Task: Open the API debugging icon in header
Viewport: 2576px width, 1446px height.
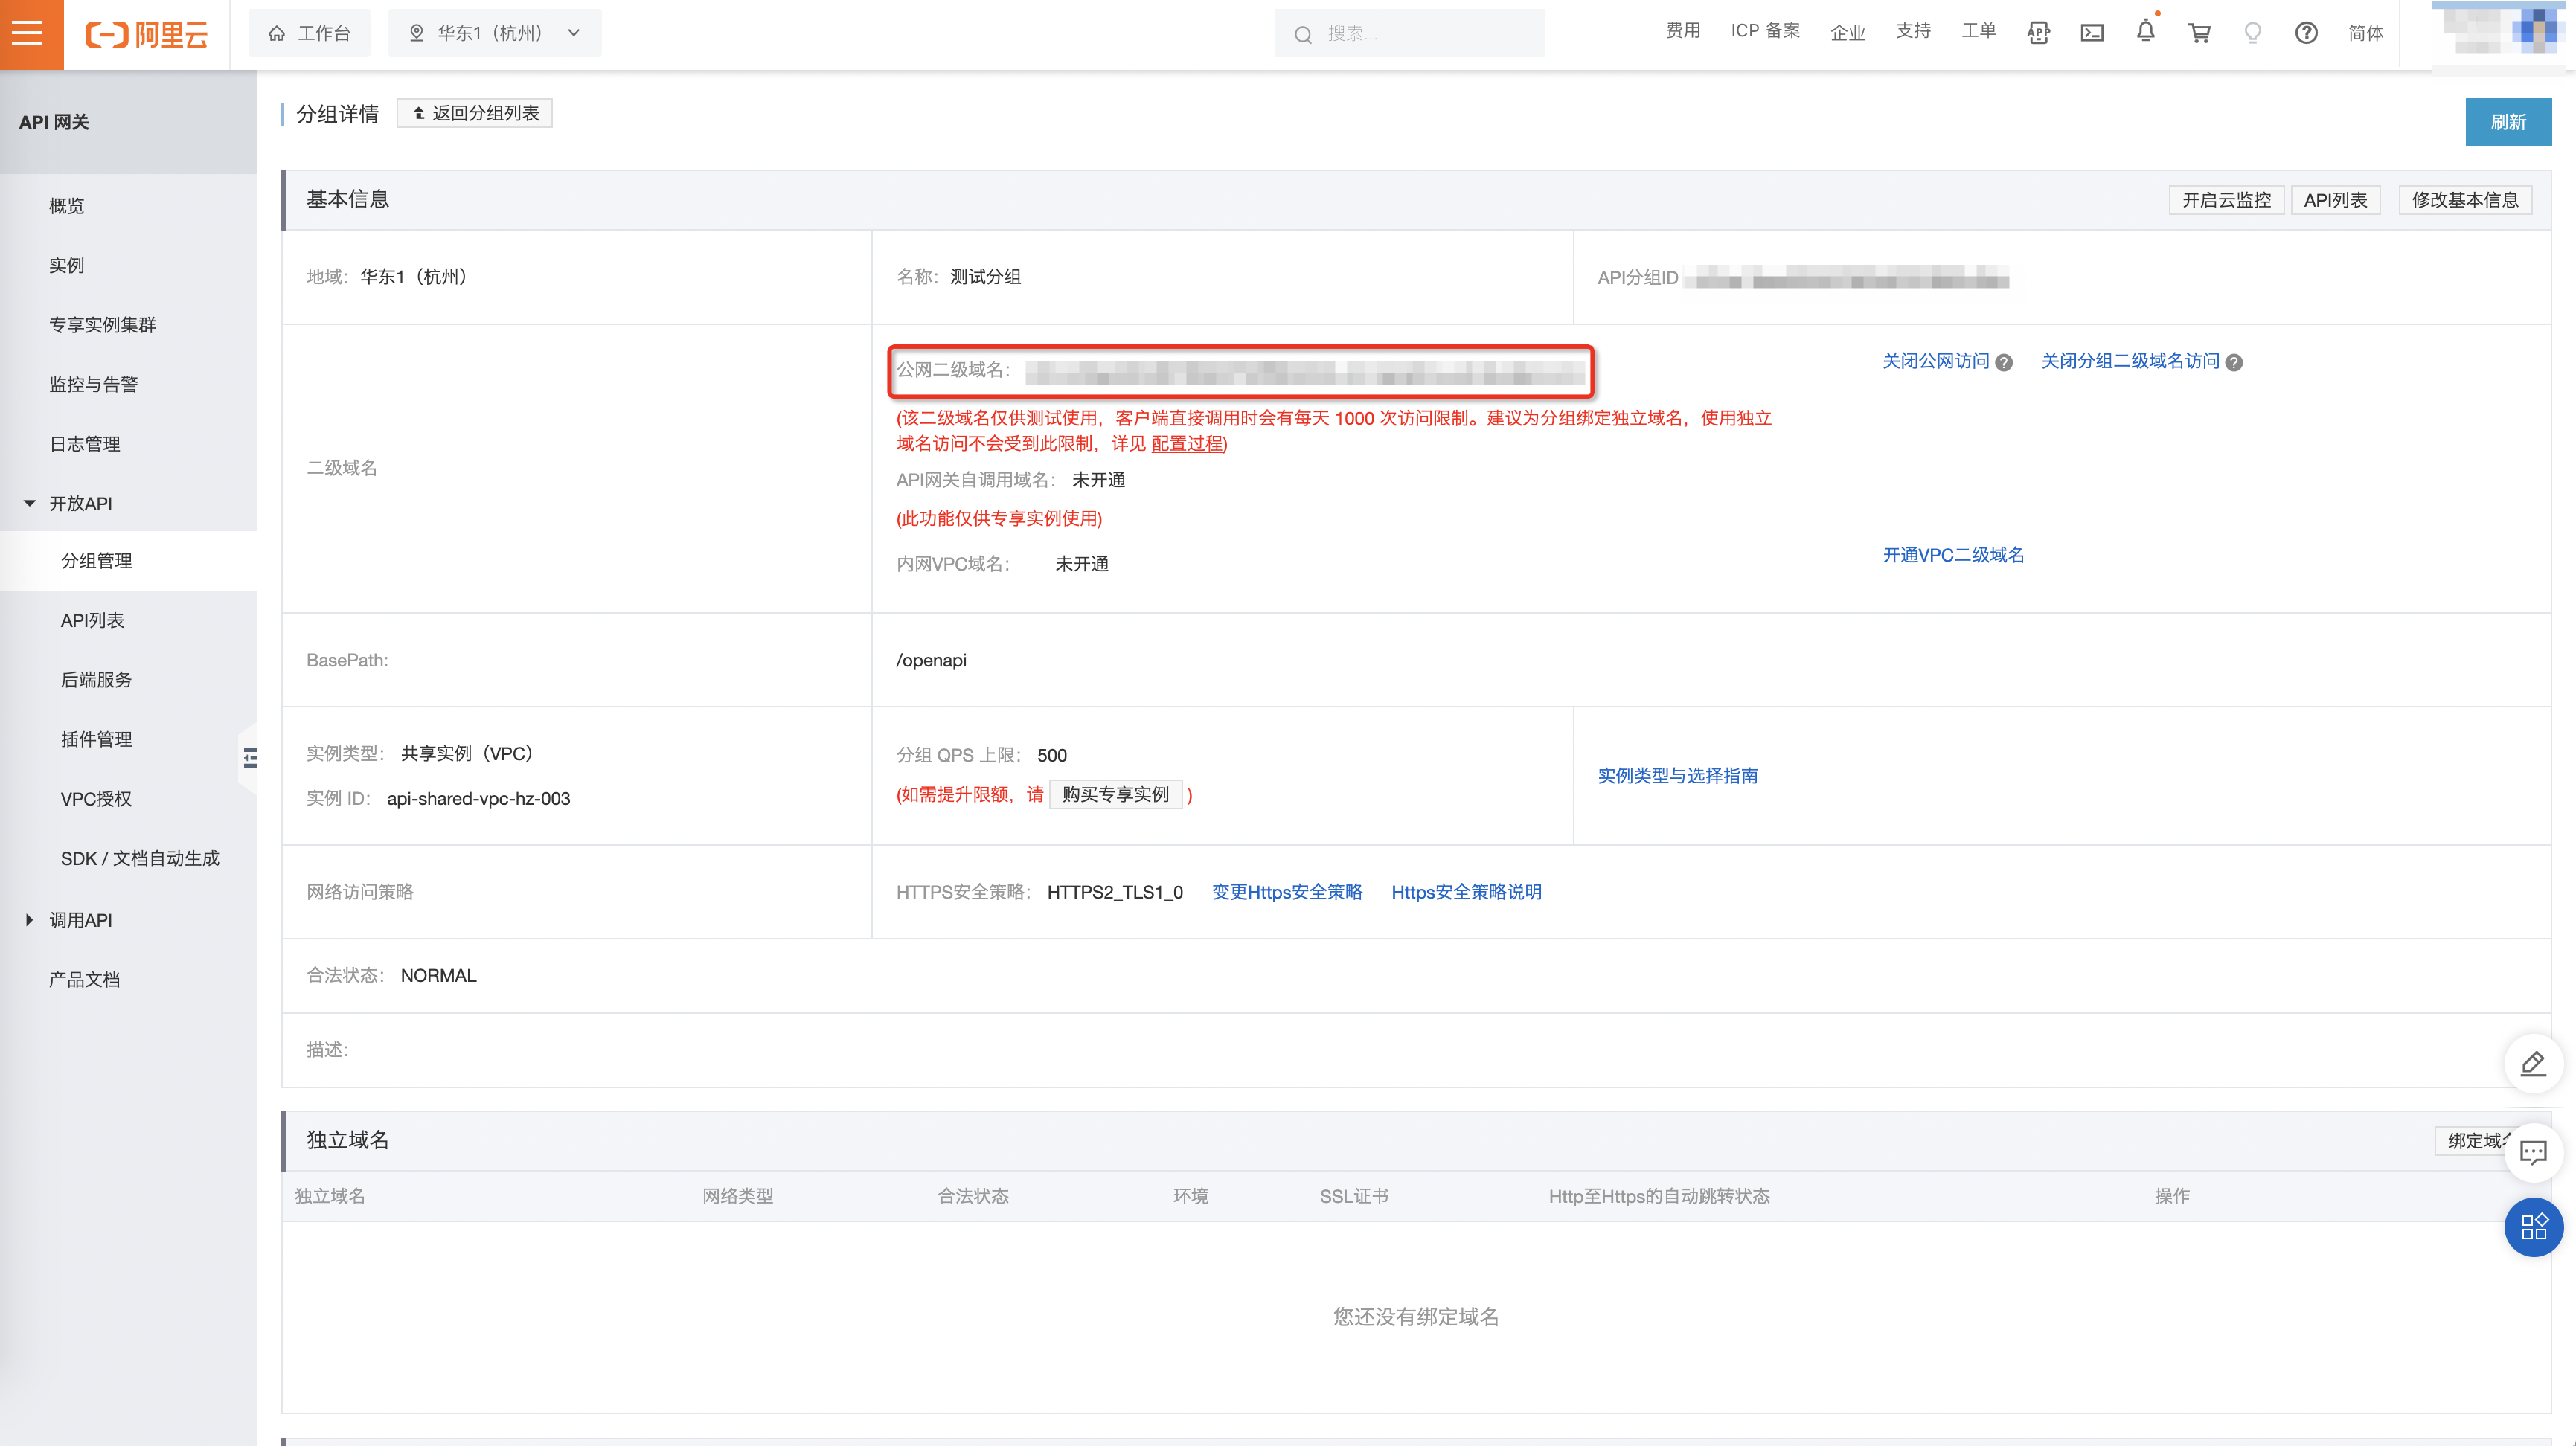Action: 2038,33
